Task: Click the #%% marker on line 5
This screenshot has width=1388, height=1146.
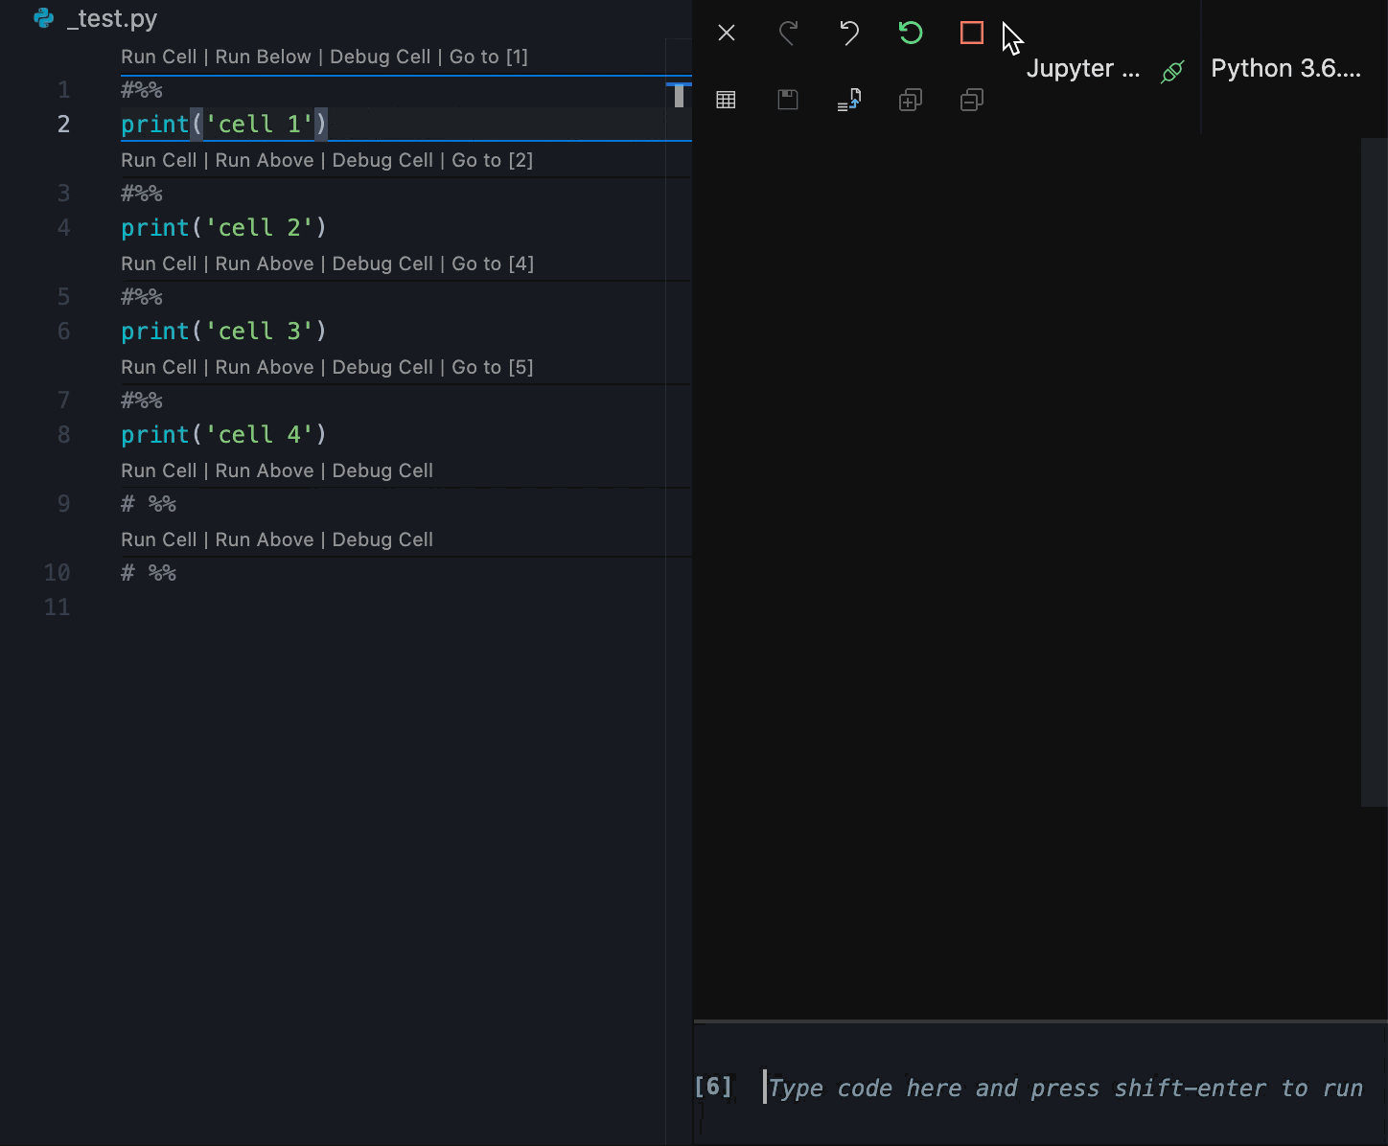Action: click(x=142, y=297)
